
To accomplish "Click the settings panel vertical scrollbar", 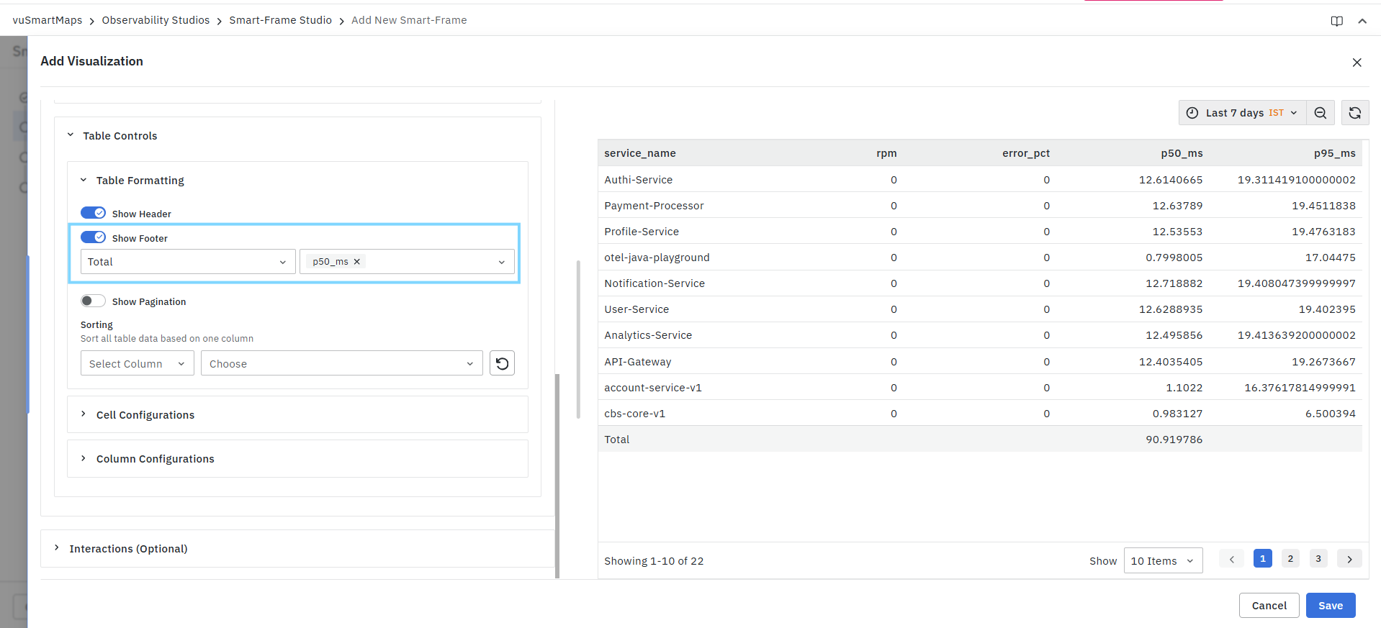I will point(557,475).
